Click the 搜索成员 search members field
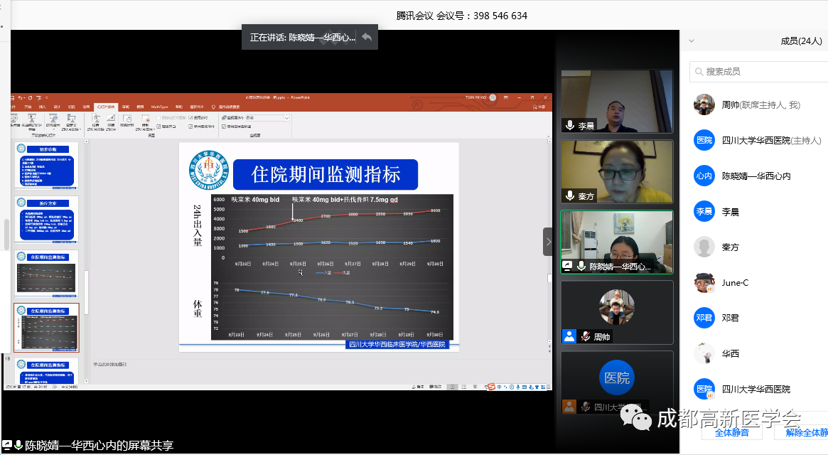 pyautogui.click(x=759, y=71)
